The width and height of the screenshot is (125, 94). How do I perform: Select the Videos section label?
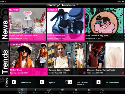pyautogui.click(x=6, y=83)
